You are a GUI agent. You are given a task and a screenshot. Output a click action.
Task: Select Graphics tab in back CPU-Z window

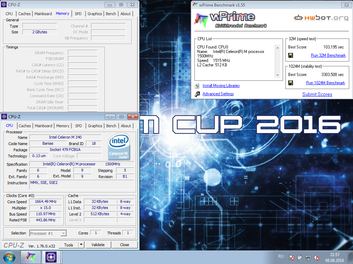[x=95, y=14]
